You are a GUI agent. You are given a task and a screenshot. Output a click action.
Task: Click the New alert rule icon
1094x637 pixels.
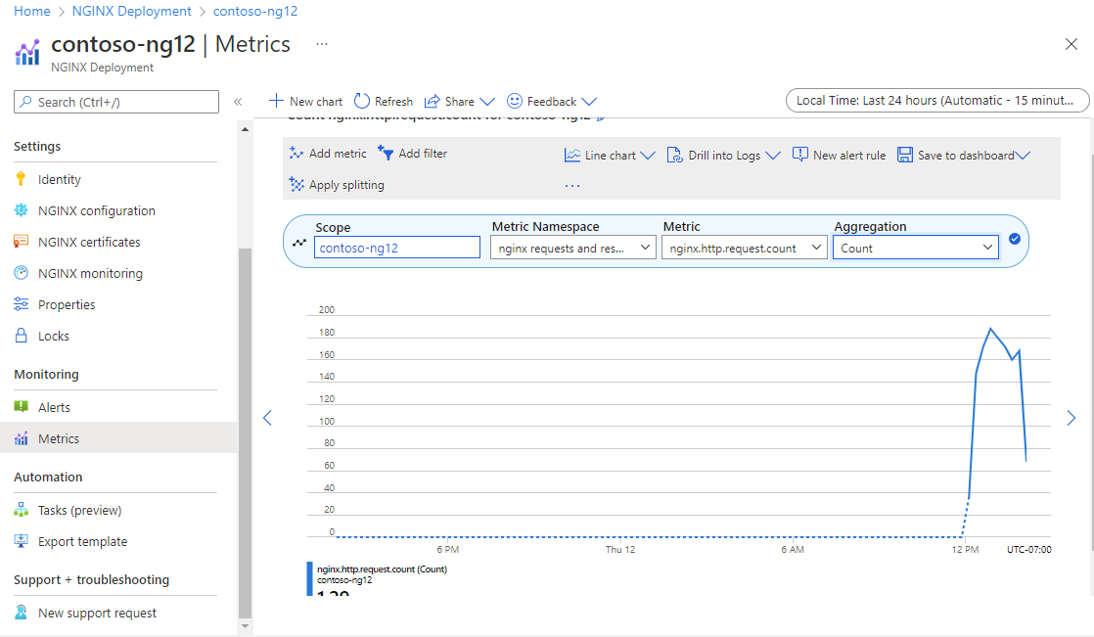(x=800, y=156)
